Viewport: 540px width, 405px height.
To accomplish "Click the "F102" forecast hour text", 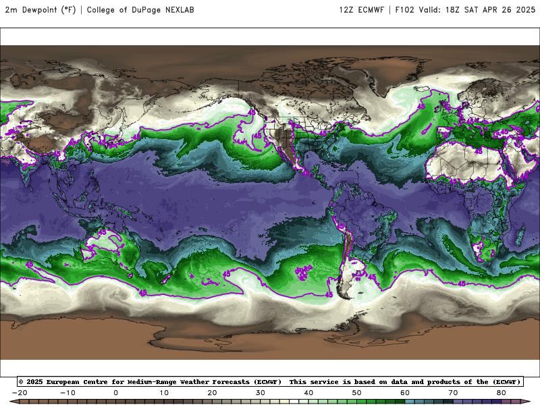I will (x=404, y=9).
